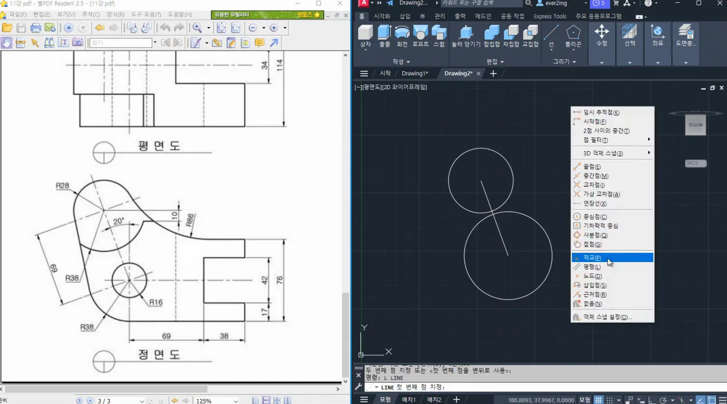The image size is (727, 404).
Task: Choose 중심점(C) center snap
Action: (613, 217)
